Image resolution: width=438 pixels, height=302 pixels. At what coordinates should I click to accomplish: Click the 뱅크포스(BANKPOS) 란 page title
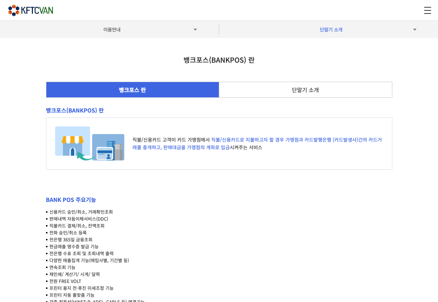point(219,60)
